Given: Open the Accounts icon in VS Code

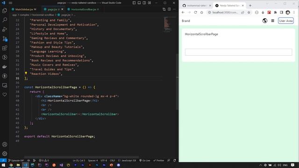Looking at the screenshot, I should (5, 144).
